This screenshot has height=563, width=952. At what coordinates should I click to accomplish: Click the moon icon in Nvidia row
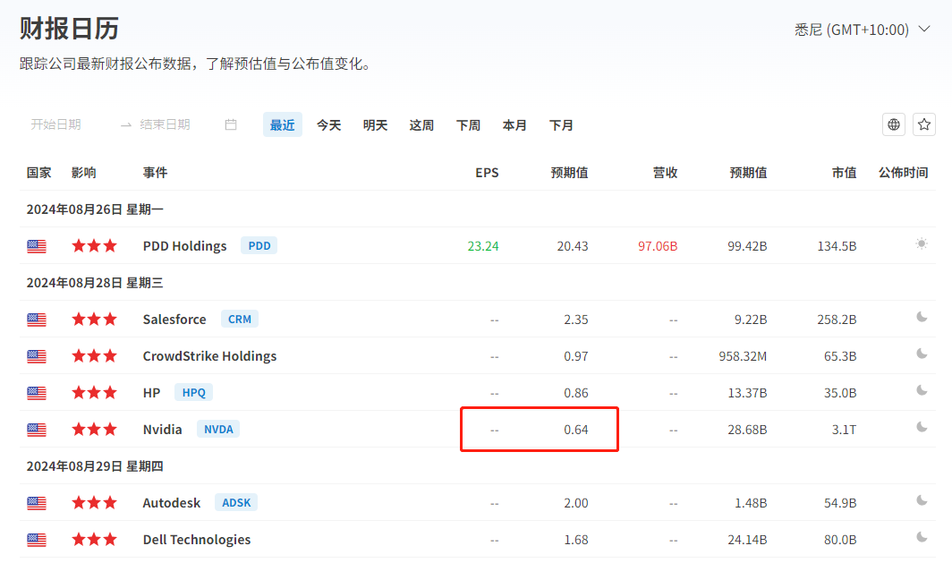click(x=922, y=428)
